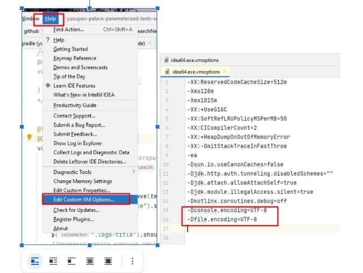Place cursor on empty line 17
Viewport: 363px width, 273px height.
(x=262, y=228)
